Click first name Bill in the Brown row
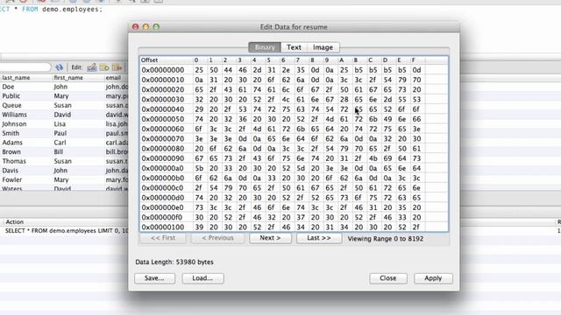 [59, 151]
